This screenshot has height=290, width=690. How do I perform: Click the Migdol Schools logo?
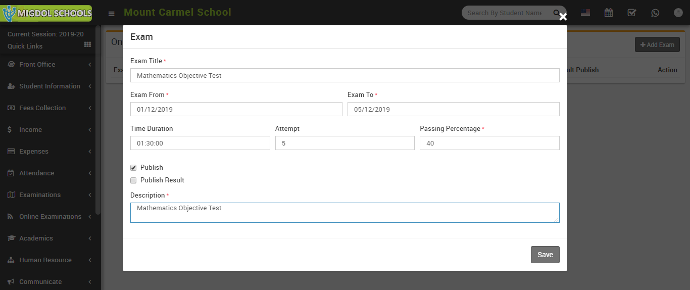[46, 13]
